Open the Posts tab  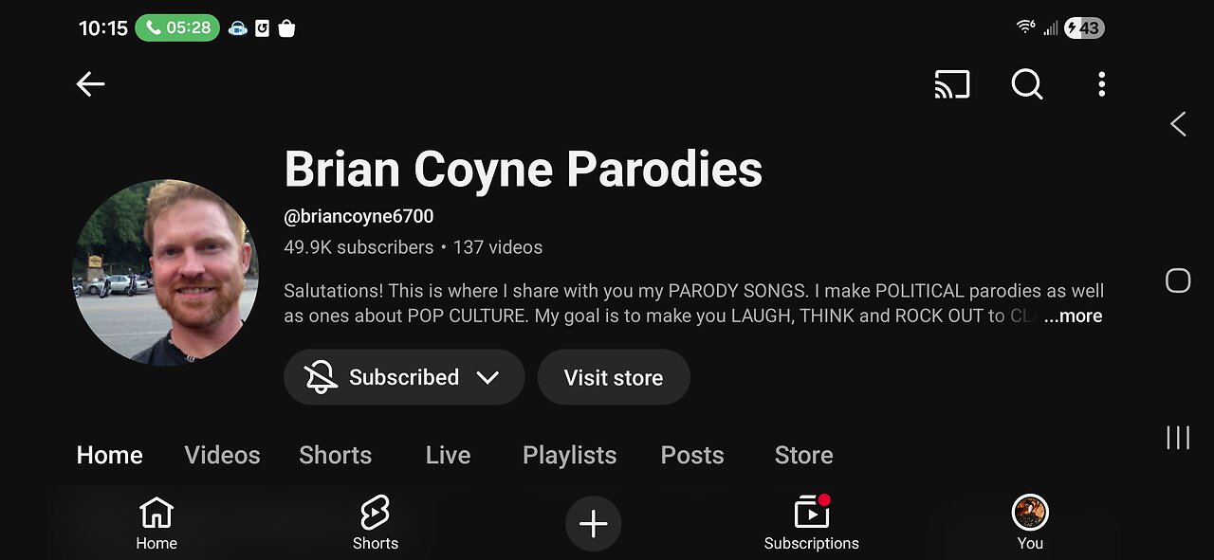692,455
